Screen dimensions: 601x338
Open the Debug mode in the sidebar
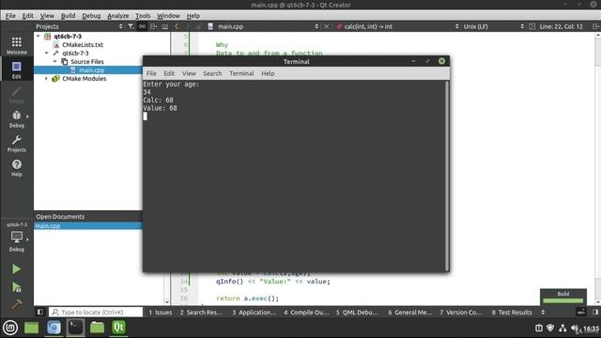(x=17, y=119)
